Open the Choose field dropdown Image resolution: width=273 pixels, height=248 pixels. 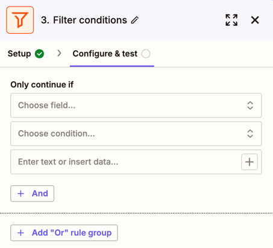[x=136, y=105]
